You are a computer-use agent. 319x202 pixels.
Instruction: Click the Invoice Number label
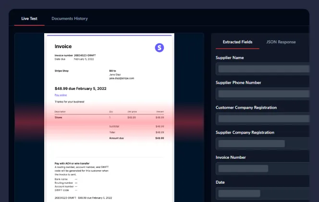(x=231, y=157)
